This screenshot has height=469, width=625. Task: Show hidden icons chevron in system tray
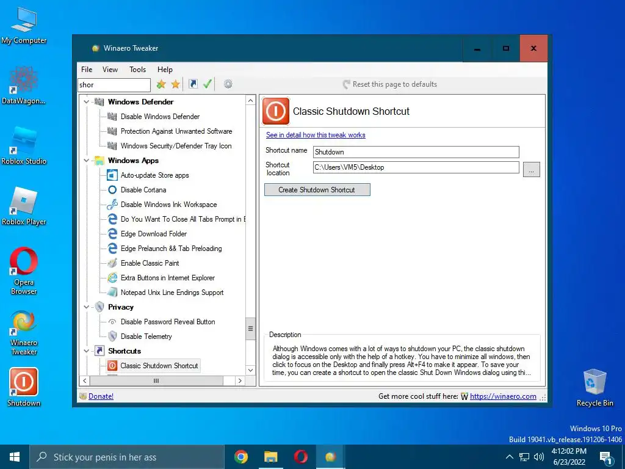tap(510, 457)
